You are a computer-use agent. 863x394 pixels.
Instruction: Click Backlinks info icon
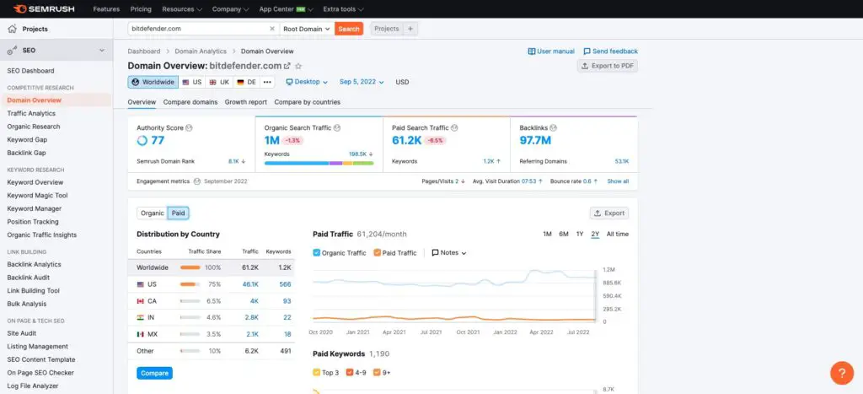tap(553, 128)
